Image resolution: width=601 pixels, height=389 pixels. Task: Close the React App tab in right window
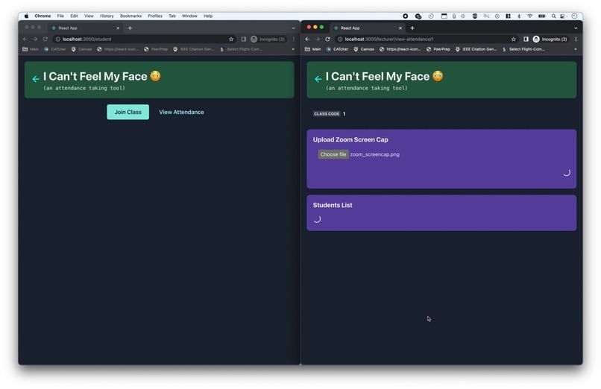[x=400, y=28]
